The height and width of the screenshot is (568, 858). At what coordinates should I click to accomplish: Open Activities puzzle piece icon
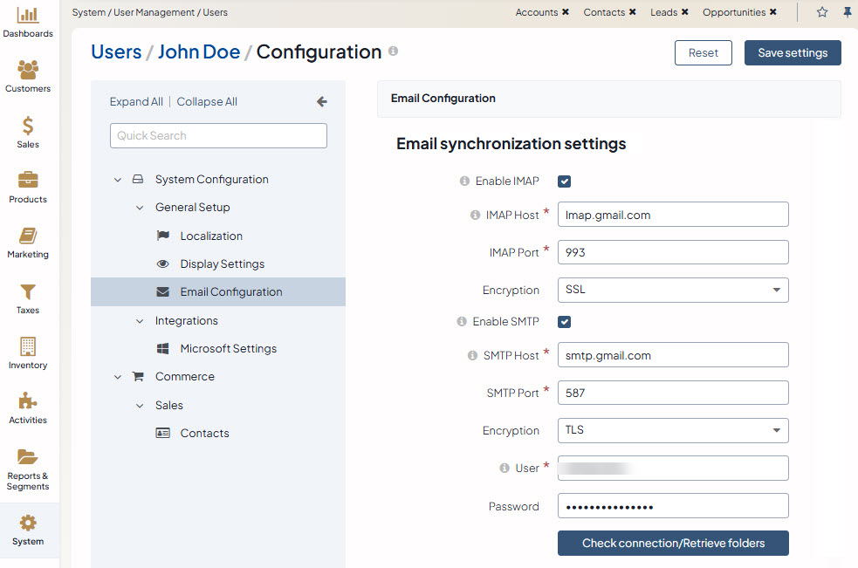click(x=28, y=402)
